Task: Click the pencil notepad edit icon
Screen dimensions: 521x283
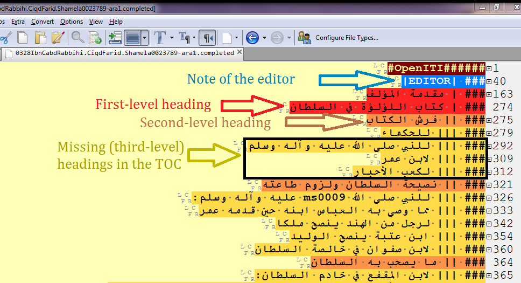Action: [x=58, y=38]
